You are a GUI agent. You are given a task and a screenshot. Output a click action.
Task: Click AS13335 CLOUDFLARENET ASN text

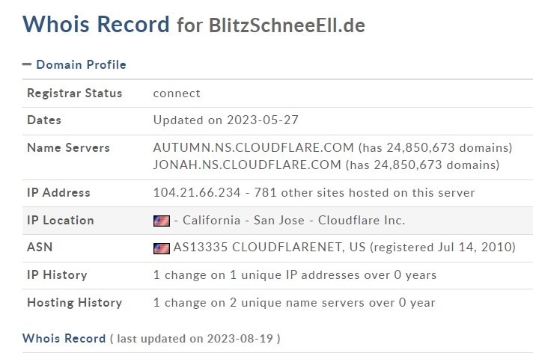point(269,247)
